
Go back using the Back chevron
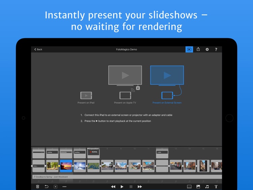tap(38, 49)
